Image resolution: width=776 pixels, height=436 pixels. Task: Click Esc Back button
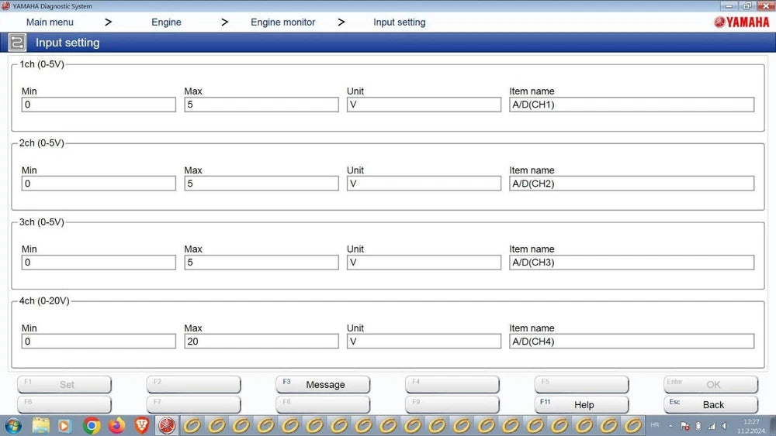point(711,404)
